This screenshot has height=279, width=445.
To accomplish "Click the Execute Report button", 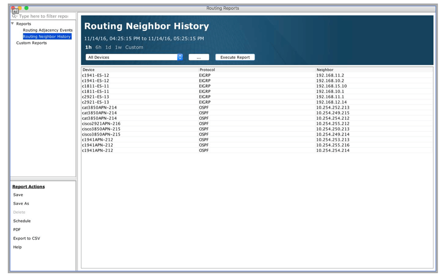I will click(x=235, y=57).
